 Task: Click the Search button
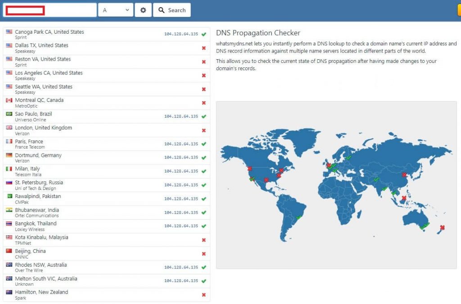pyautogui.click(x=172, y=10)
